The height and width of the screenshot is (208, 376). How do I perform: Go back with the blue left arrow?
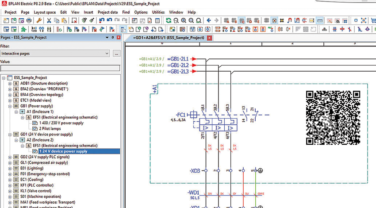209,21
